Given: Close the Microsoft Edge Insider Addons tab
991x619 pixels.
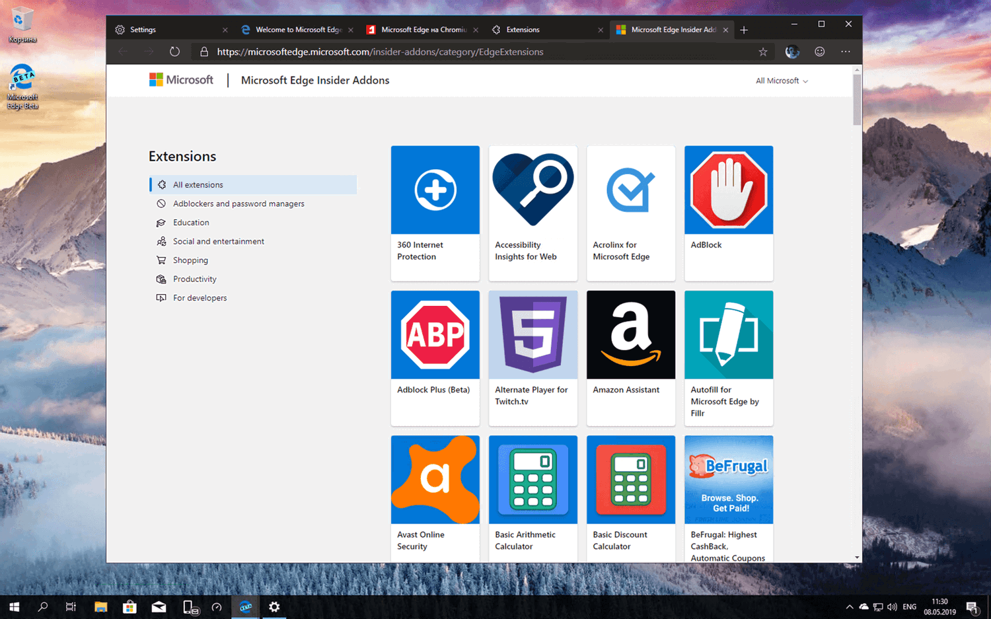Looking at the screenshot, I should 725,30.
